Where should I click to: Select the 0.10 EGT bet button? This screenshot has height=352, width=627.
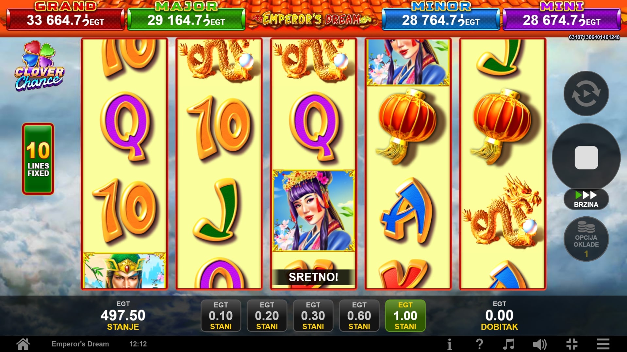221,315
